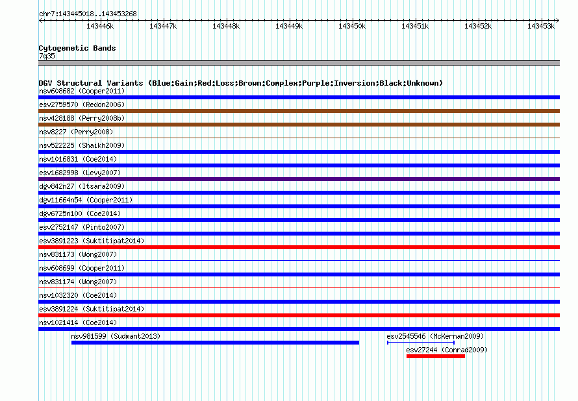This screenshot has height=401, width=578.
Task: Open esv2752147 (Pinto2007) variant
Action: coord(82,227)
